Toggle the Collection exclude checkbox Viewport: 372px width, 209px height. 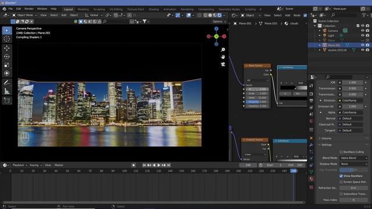358,26
